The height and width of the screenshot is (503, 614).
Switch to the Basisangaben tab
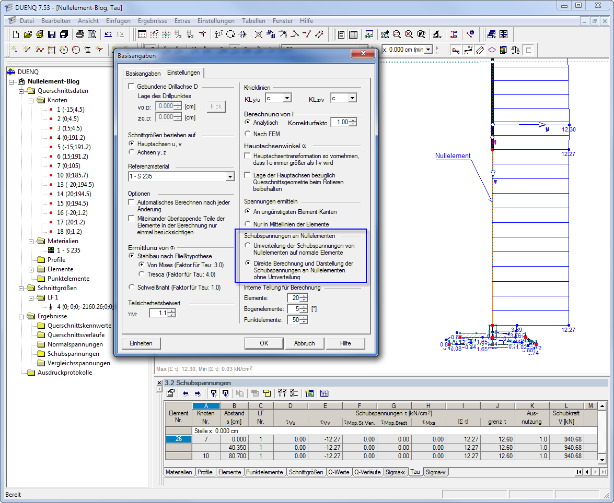pos(143,73)
